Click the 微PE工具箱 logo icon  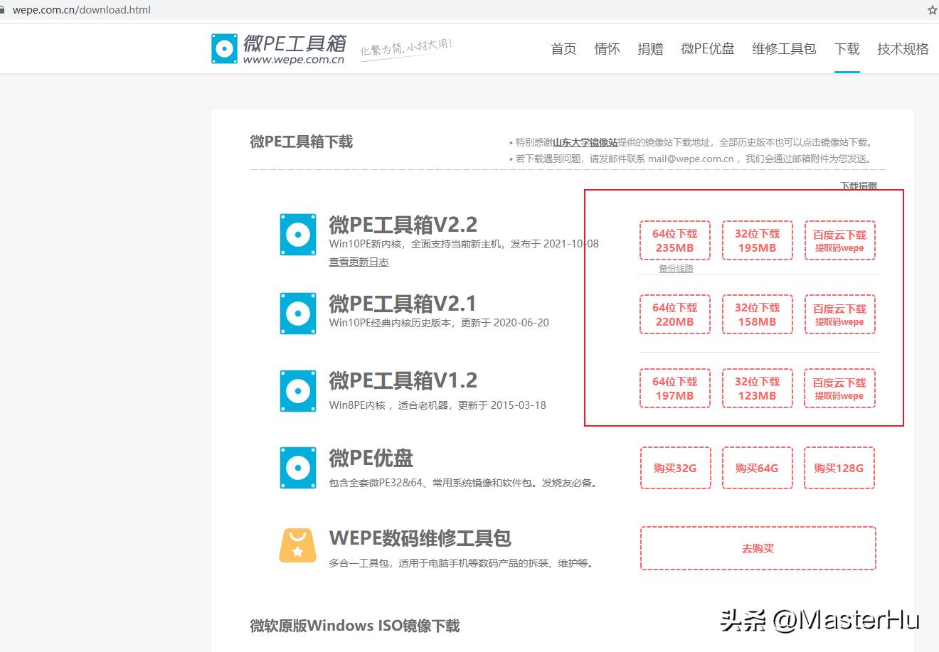(224, 48)
